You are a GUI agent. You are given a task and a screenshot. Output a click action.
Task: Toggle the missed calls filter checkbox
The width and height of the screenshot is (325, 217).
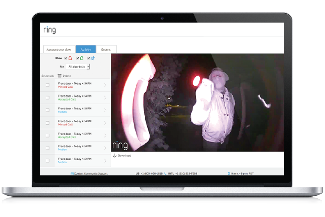pyautogui.click(x=66, y=58)
